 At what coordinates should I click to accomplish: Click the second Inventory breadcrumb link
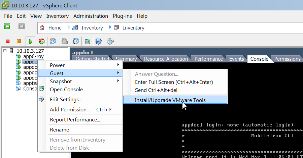click(134, 28)
